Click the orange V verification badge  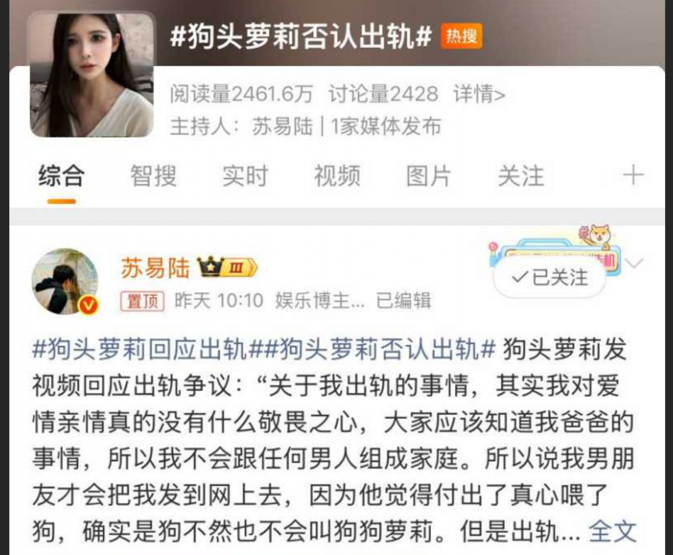pos(89,305)
